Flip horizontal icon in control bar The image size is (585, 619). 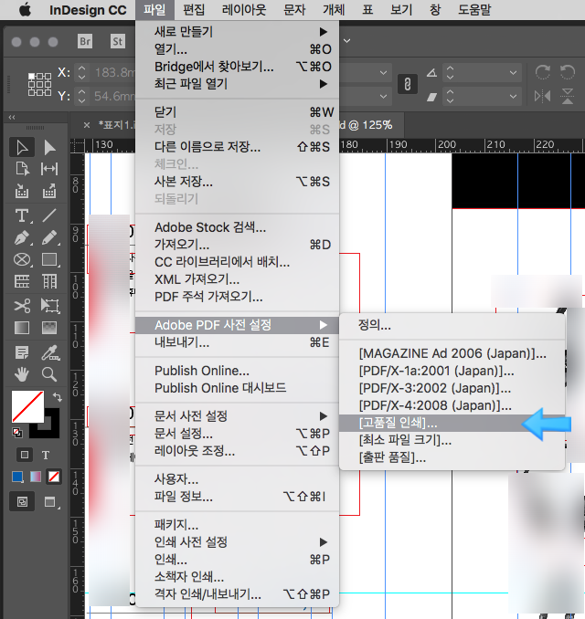[542, 96]
